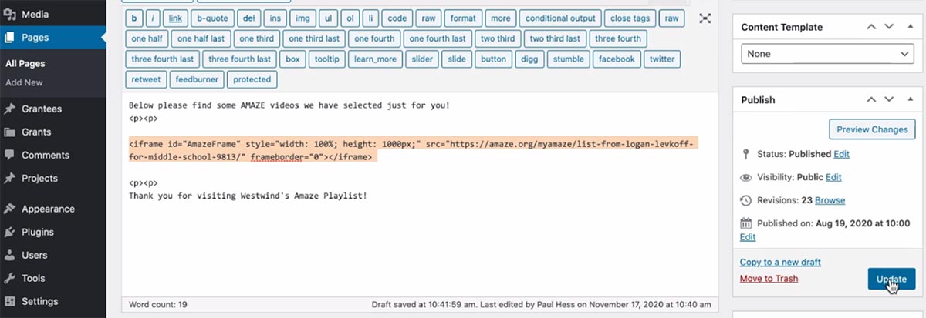Screen dimensions: 926x318
Task: Go to Comments in admin menu
Action: coord(45,155)
